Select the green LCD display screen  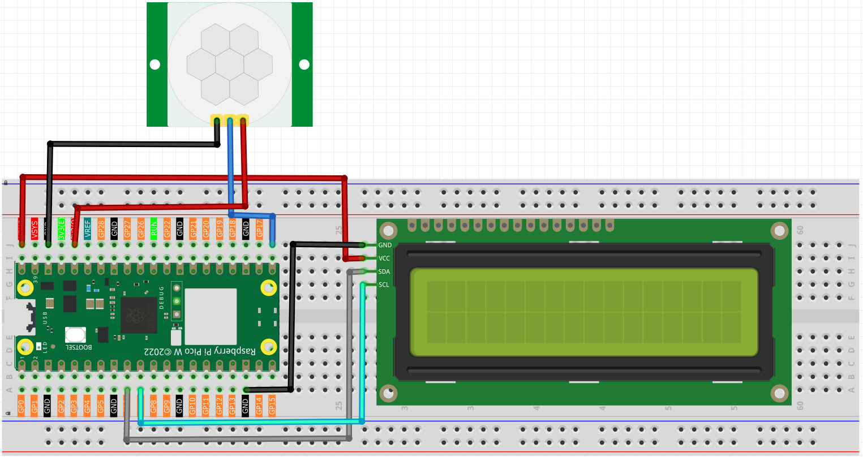pyautogui.click(x=583, y=312)
